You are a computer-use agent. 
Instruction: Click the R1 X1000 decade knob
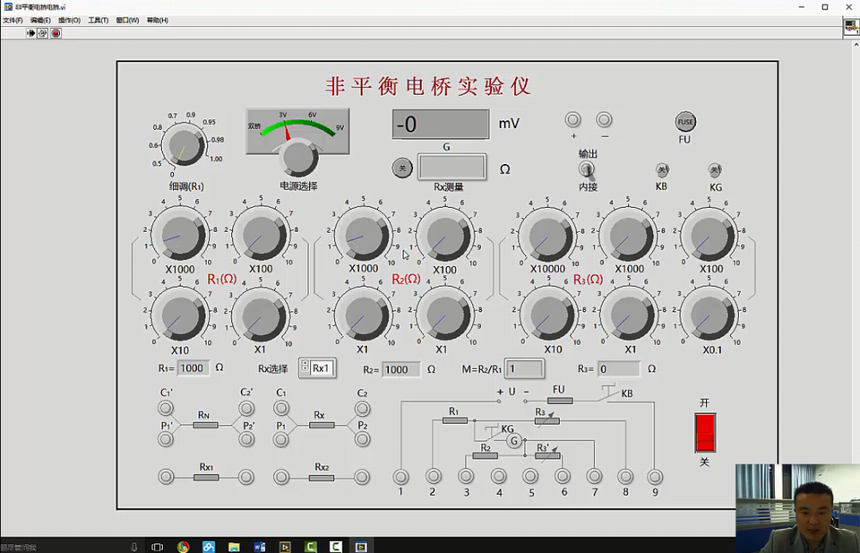[179, 234]
